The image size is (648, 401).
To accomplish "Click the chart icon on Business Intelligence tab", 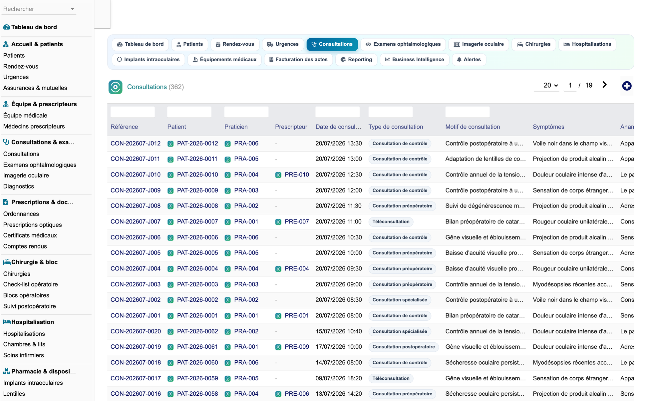I will [x=387, y=60].
